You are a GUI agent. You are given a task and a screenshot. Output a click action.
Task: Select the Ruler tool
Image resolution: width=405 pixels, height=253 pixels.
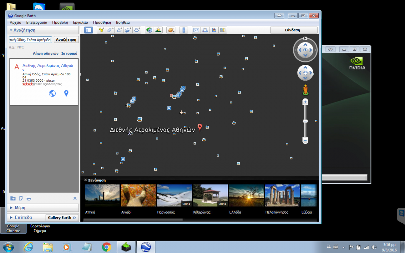(184, 30)
